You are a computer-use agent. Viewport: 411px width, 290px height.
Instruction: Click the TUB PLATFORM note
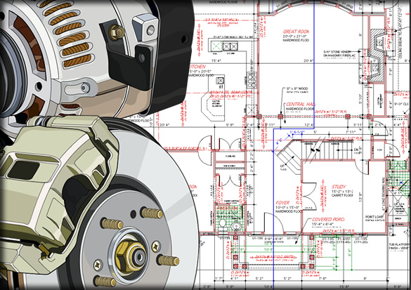(x=399, y=244)
